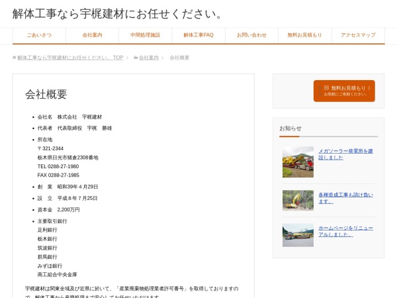Screen dimensions: 397x298
Task: Click the yellow excavator thumbnail
Action: 298,201
